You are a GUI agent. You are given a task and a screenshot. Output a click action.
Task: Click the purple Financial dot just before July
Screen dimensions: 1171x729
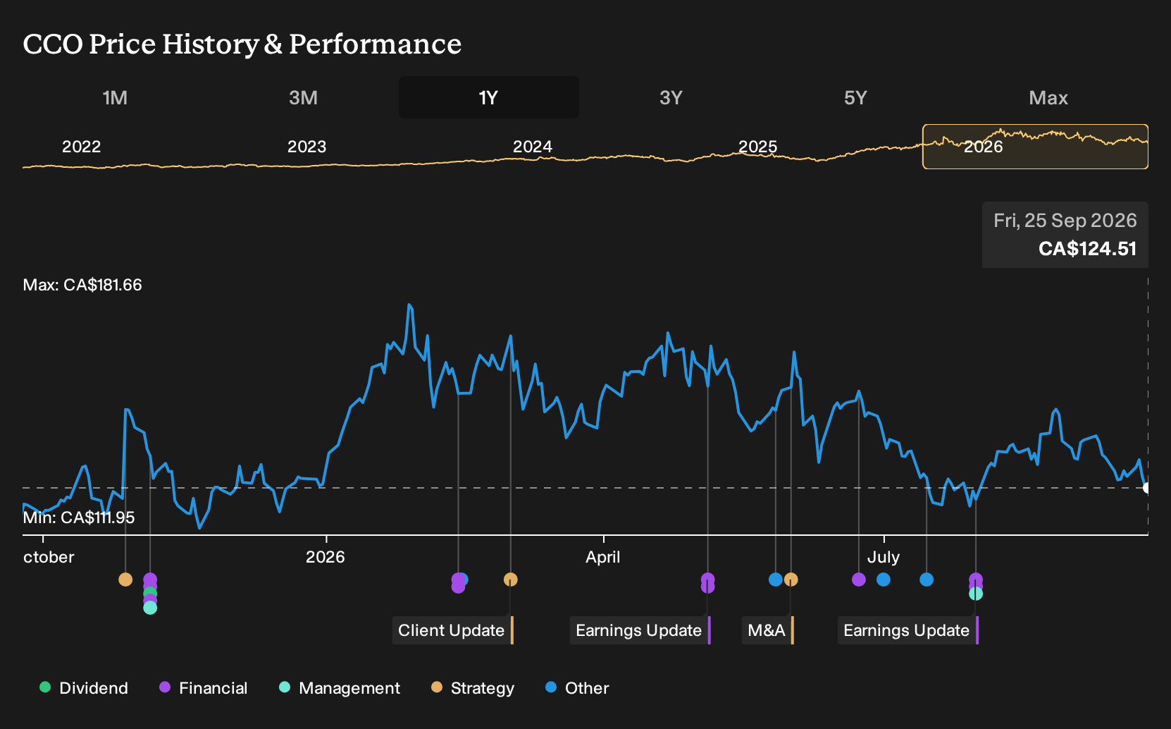point(859,580)
